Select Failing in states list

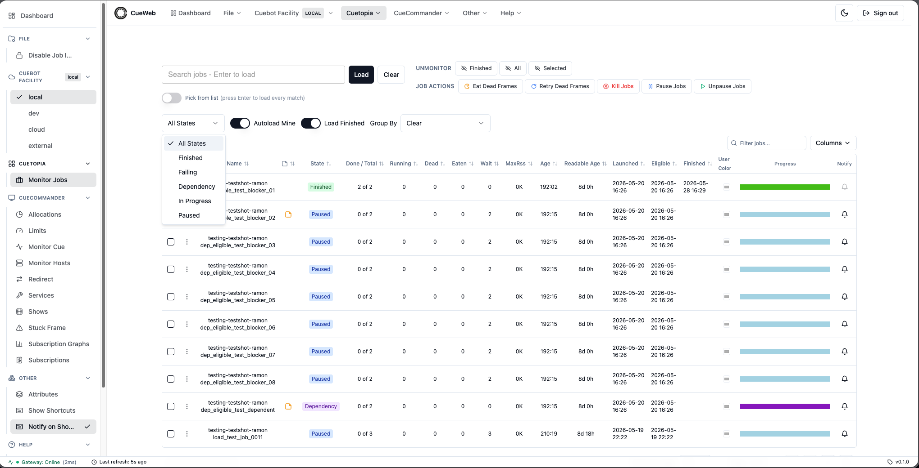(193, 172)
